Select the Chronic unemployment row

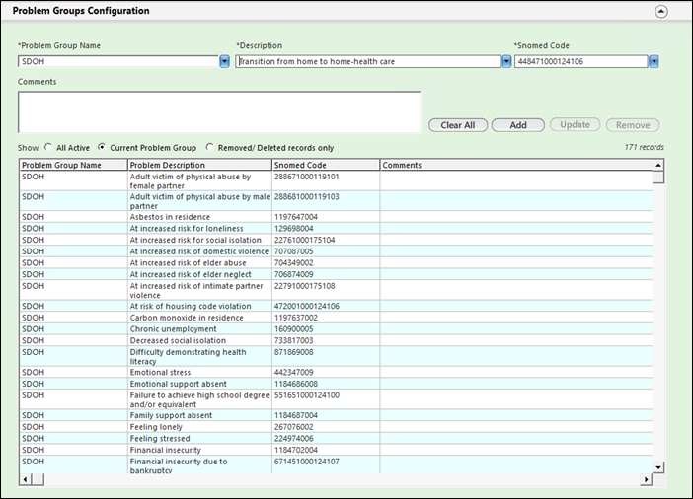[x=336, y=329]
